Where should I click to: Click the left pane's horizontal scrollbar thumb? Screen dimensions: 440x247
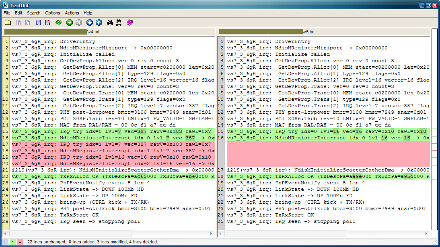70,233
